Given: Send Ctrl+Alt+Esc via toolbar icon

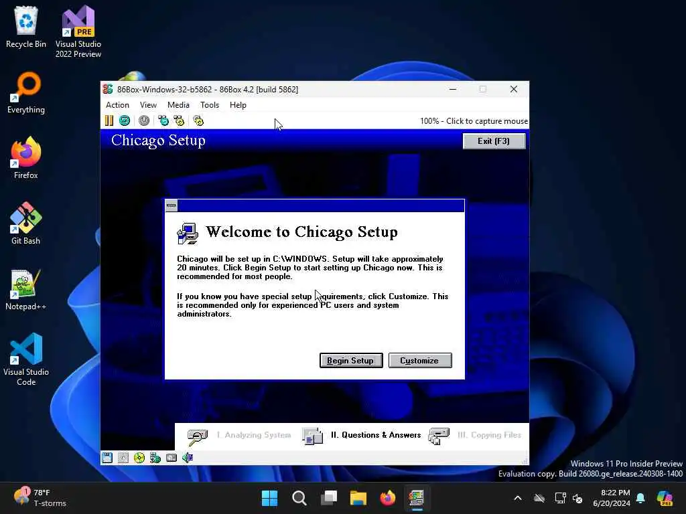Looking at the screenshot, I should click(x=179, y=120).
